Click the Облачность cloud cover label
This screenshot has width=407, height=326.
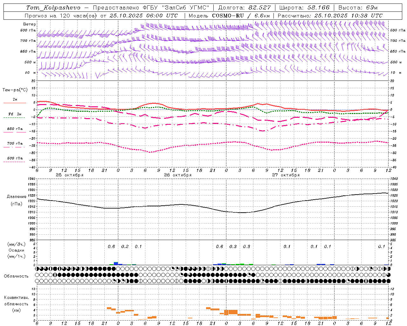[16, 276]
